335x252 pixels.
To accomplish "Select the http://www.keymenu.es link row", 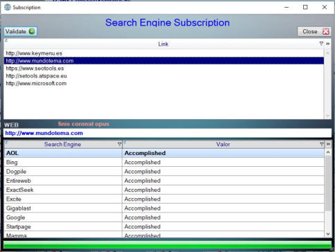I will point(164,53).
